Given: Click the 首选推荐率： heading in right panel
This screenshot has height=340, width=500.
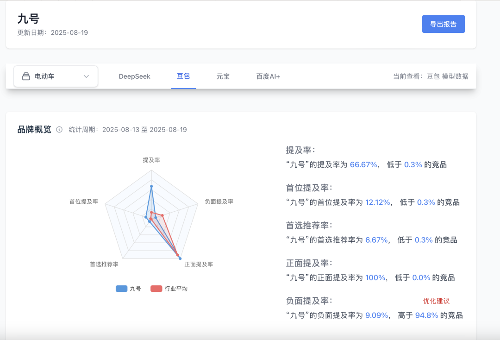Looking at the screenshot, I should [309, 226].
